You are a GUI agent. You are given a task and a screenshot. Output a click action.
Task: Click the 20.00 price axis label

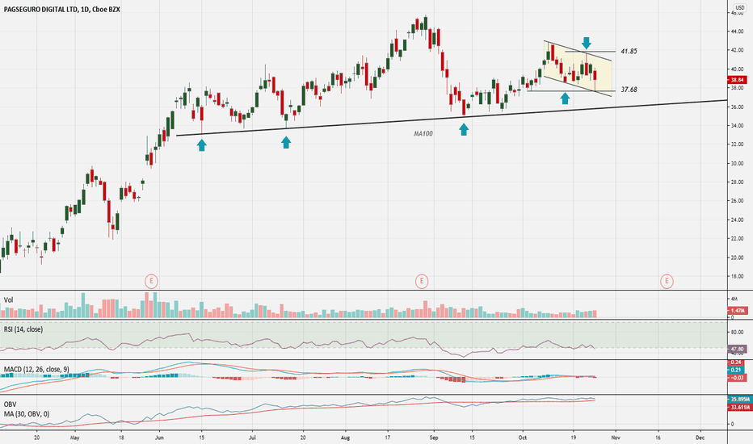[737, 258]
